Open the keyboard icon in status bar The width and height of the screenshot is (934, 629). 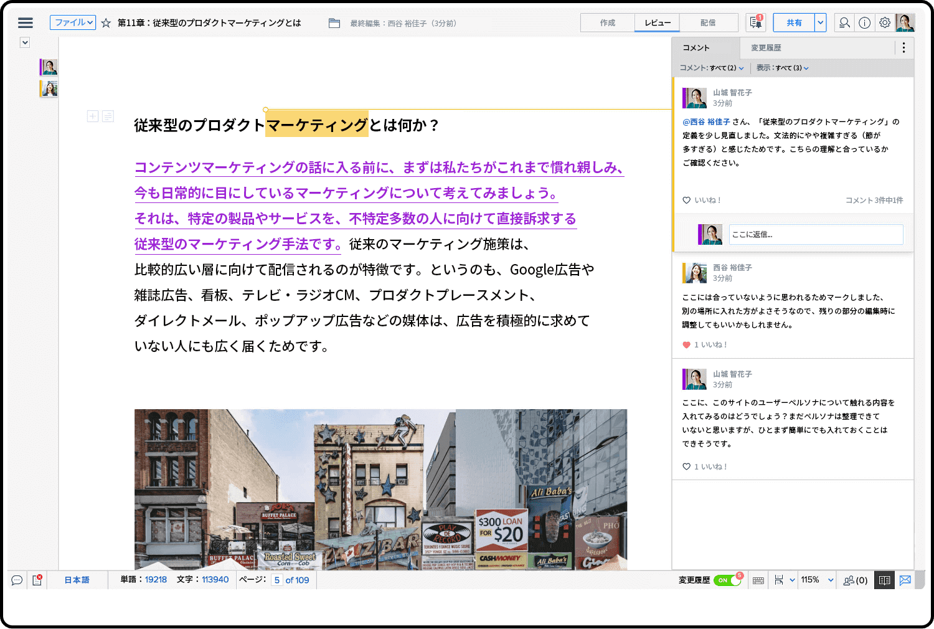[758, 580]
